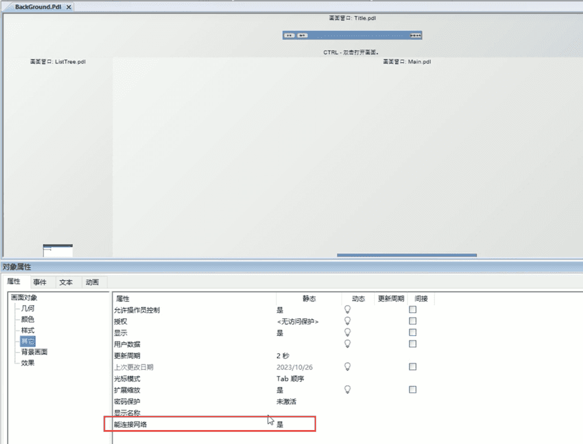The image size is (583, 444).
Task: Enable the 间接 checkbox for 允许操作员控制
Action: pos(413,310)
